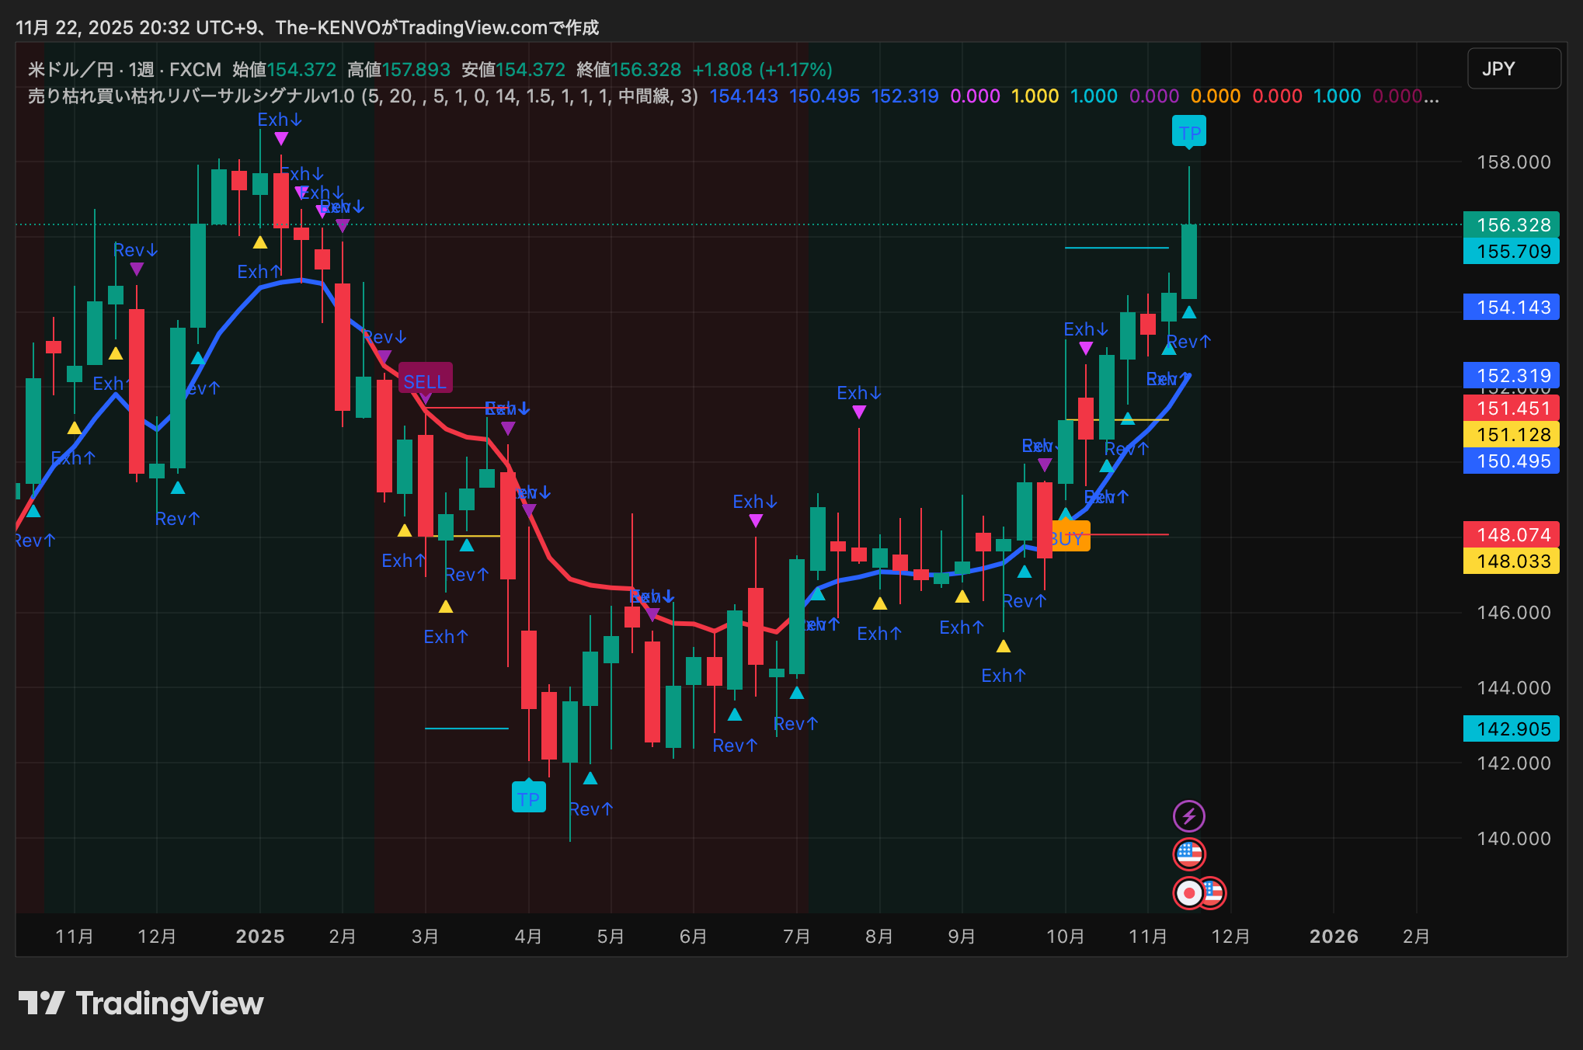
Task: Click the purple lightning bolt event icon
Action: (x=1188, y=816)
